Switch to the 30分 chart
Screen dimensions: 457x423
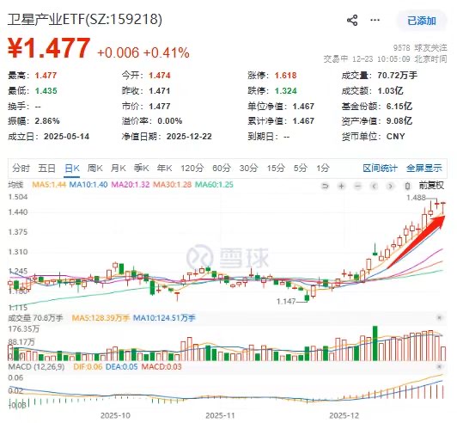[248, 168]
